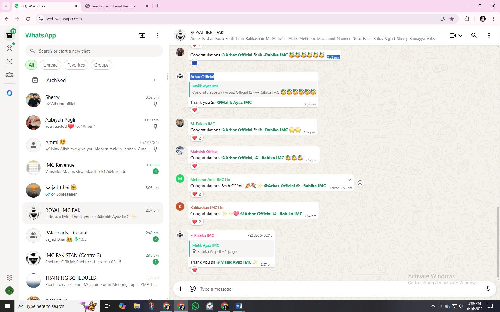The image size is (500, 312).
Task: Click the heart reaction under Rabika's message
Action: (x=195, y=270)
